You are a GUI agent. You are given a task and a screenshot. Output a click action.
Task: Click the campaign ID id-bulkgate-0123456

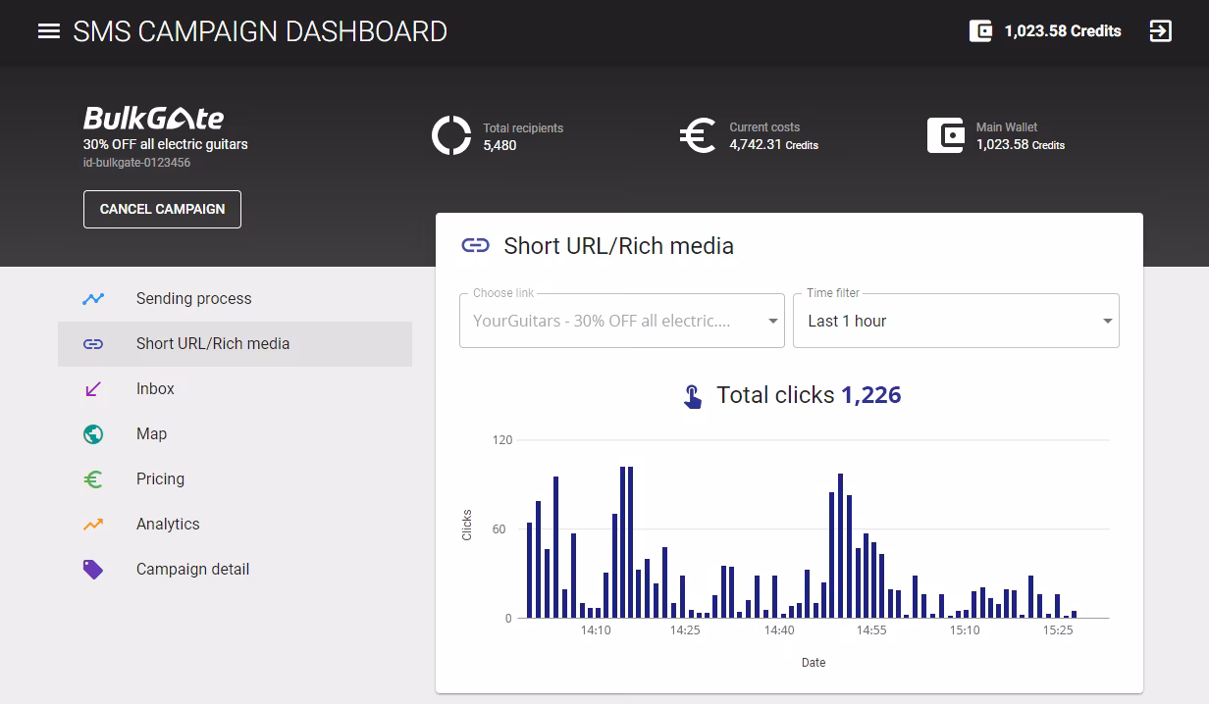(136, 163)
